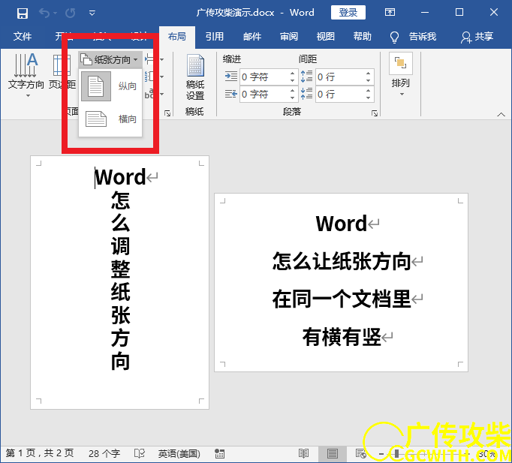512x463 pixels.
Task: Select 纵向 portrait orientation
Action: click(110, 86)
